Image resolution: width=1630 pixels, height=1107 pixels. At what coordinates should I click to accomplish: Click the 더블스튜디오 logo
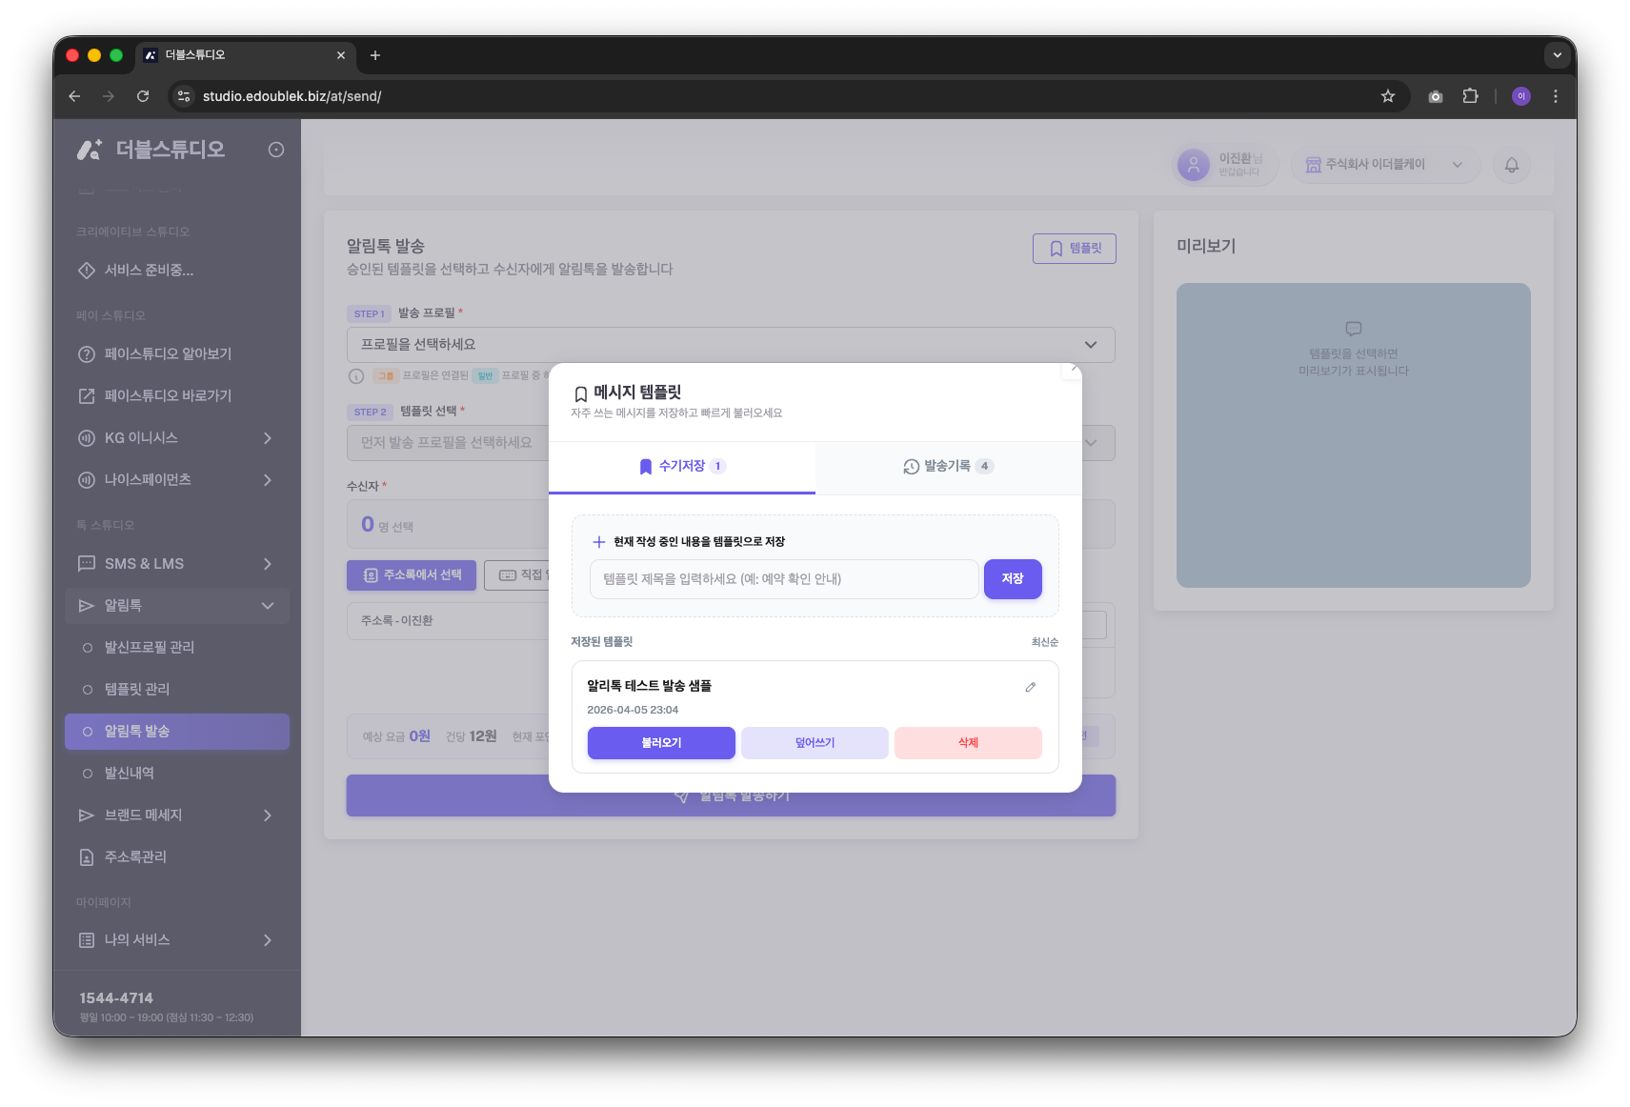click(151, 150)
